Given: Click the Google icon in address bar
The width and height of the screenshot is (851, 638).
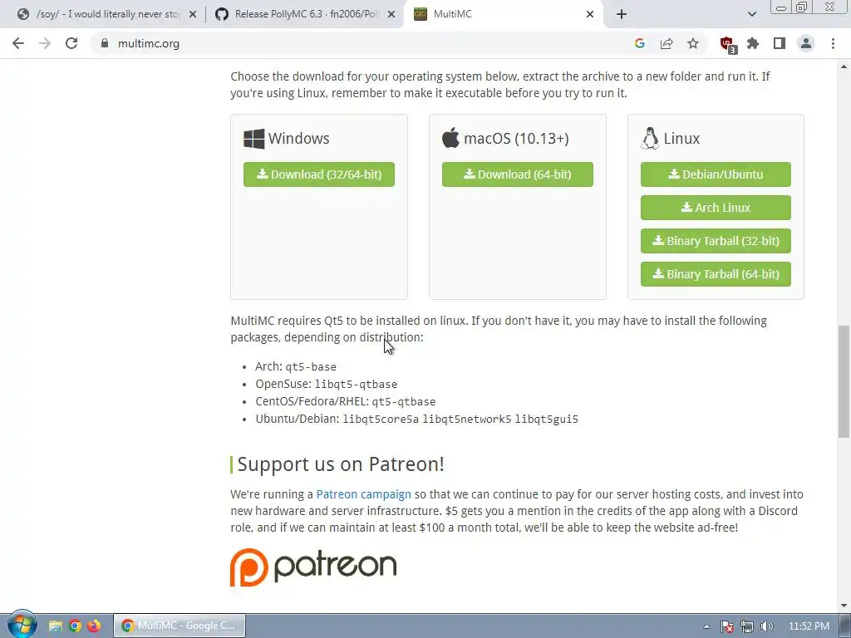Looking at the screenshot, I should coord(639,43).
